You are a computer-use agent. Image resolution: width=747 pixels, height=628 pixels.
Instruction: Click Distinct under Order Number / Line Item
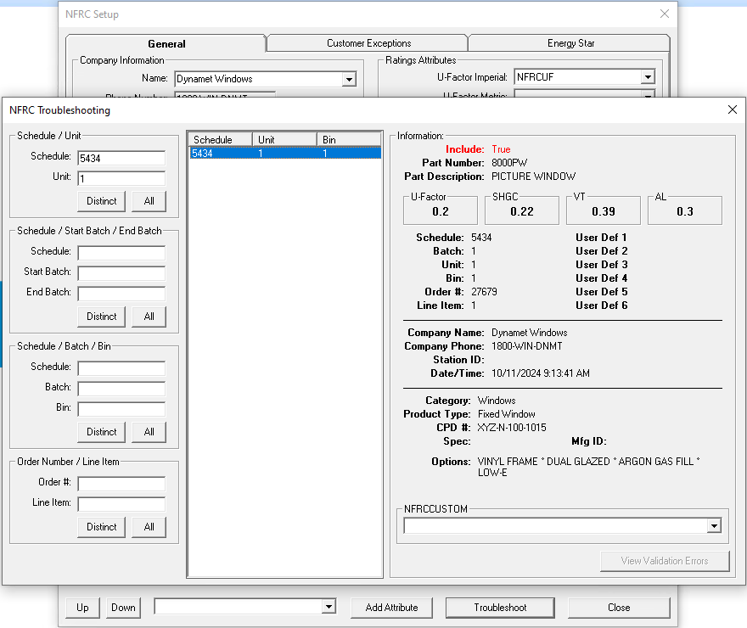101,527
